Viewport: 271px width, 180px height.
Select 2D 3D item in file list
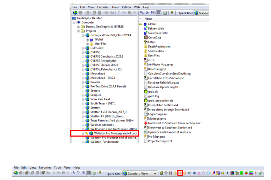152,60
